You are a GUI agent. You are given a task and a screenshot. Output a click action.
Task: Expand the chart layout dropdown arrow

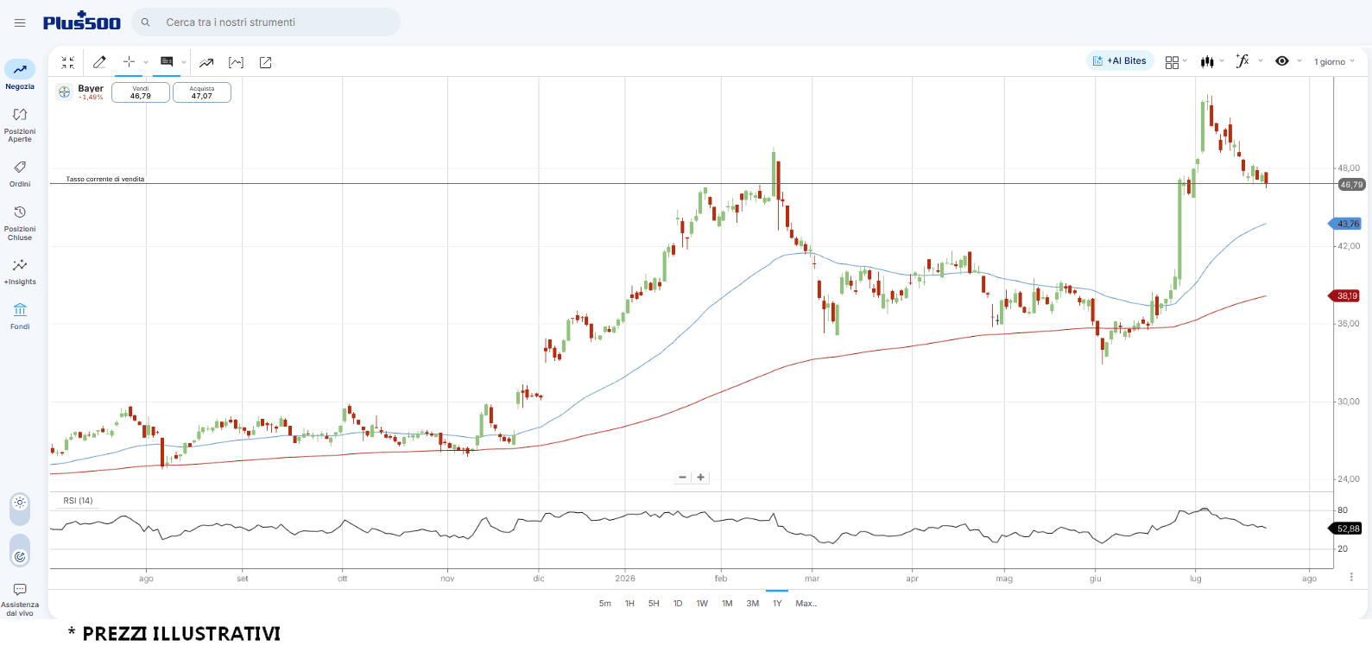pyautogui.click(x=1185, y=61)
